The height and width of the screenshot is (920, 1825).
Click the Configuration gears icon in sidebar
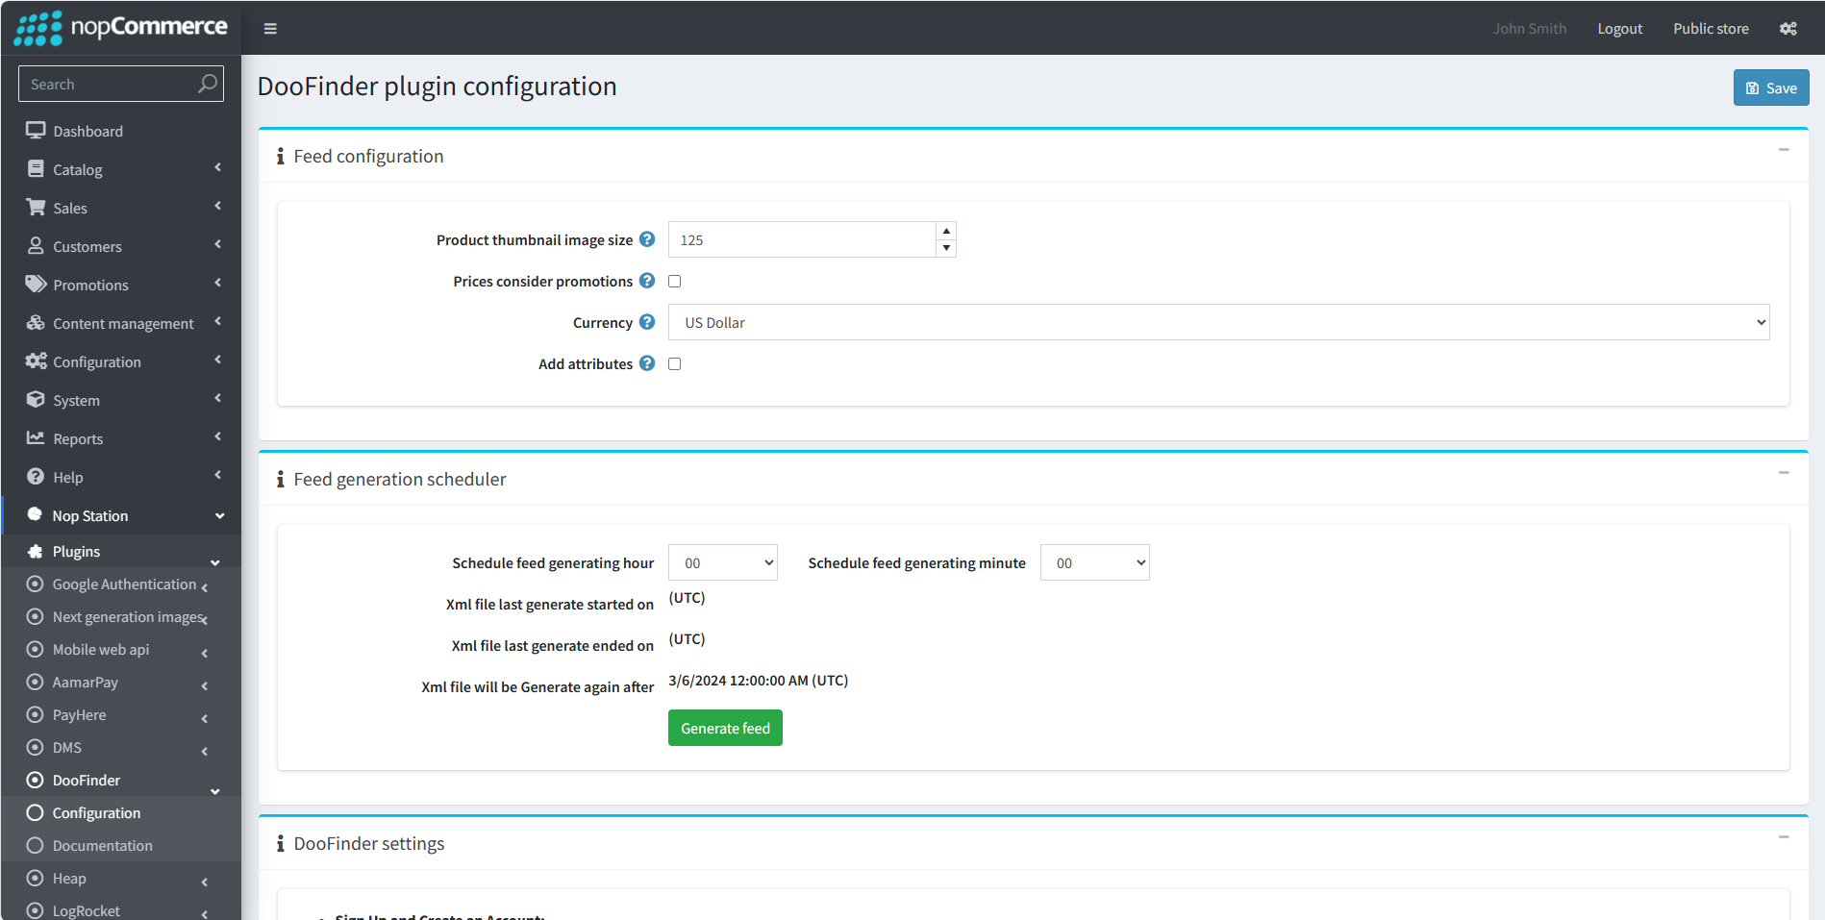point(36,361)
